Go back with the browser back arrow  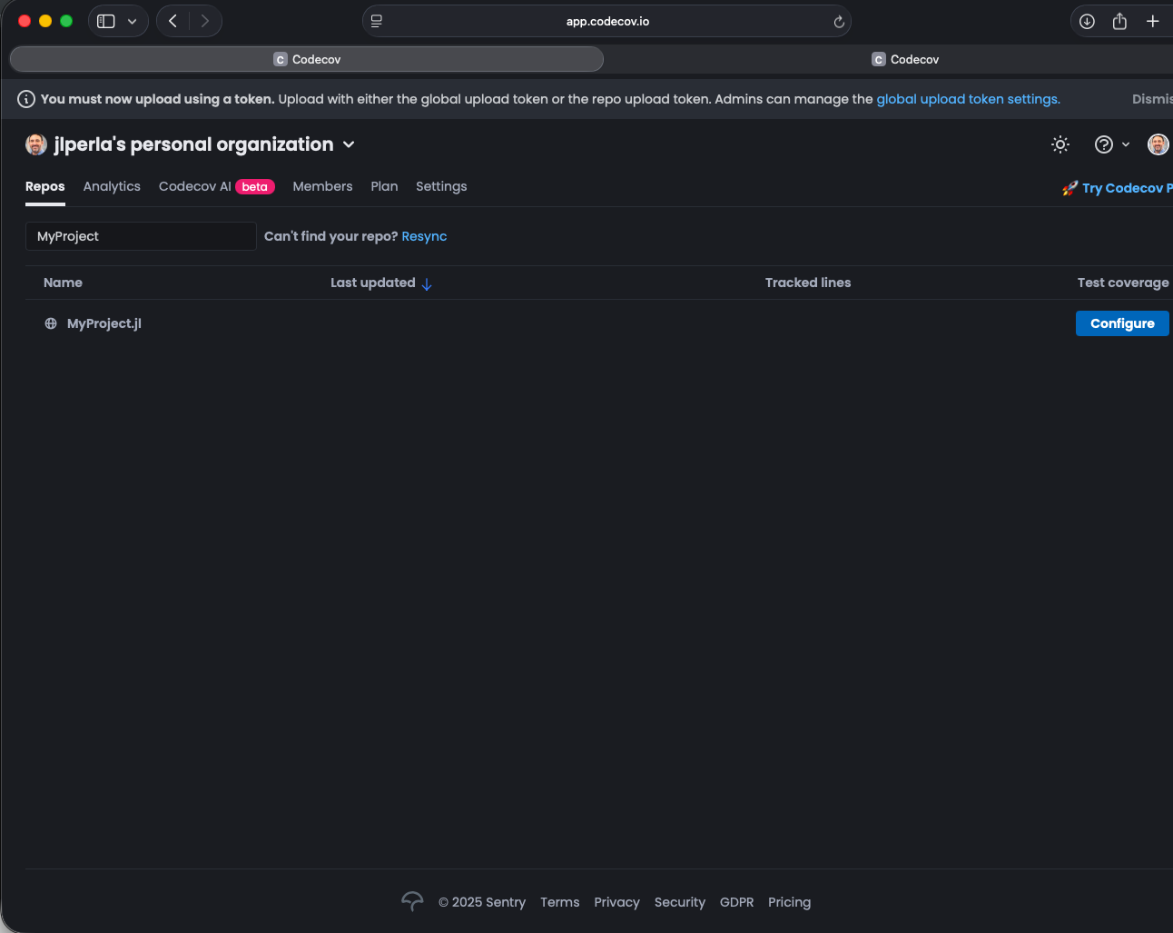coord(172,21)
